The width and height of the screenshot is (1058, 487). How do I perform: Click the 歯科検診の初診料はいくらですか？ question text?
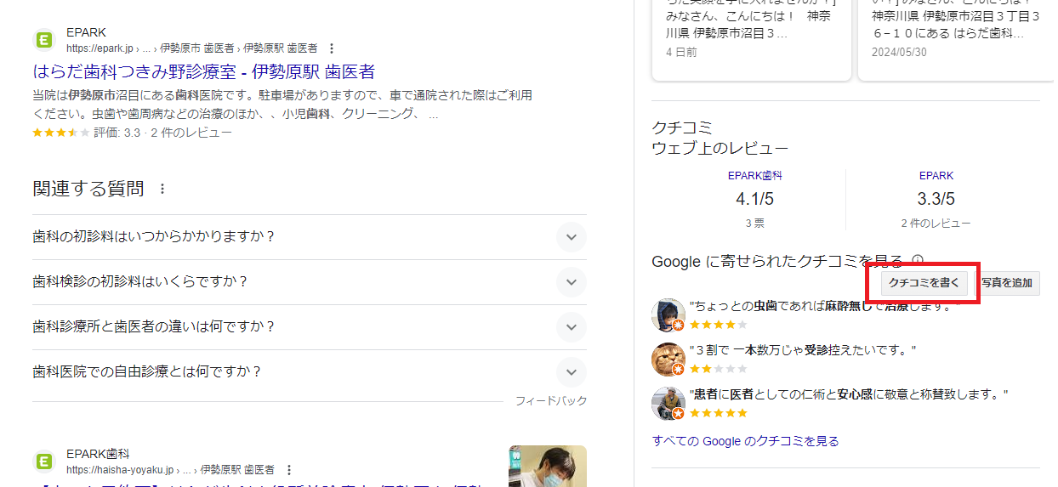click(140, 282)
